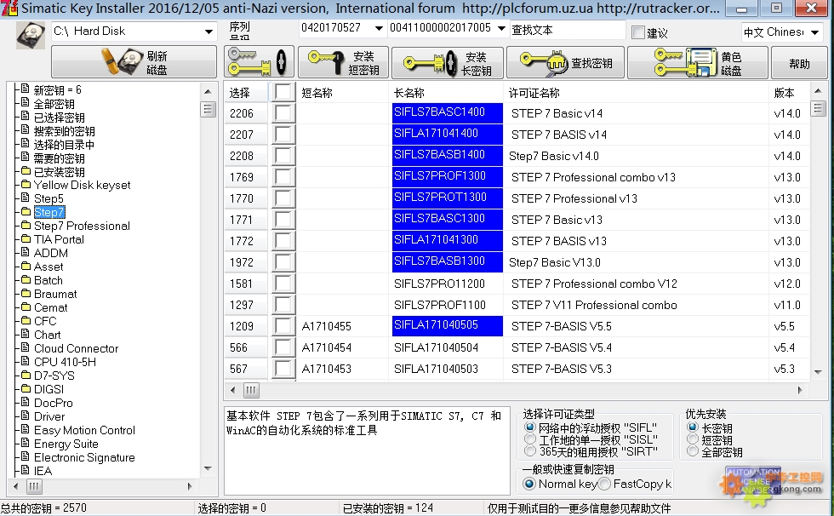Open the 0420170527 serial dropdown
Image resolution: width=834 pixels, height=516 pixels.
click(379, 27)
